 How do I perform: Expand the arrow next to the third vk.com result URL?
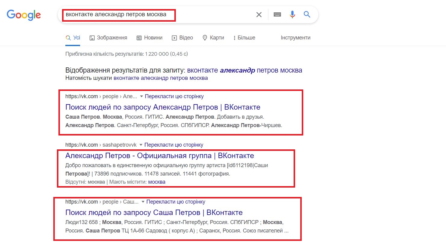tap(143, 202)
